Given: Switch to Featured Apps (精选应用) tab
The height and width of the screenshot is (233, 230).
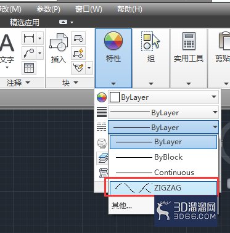Looking at the screenshot, I should [25, 22].
